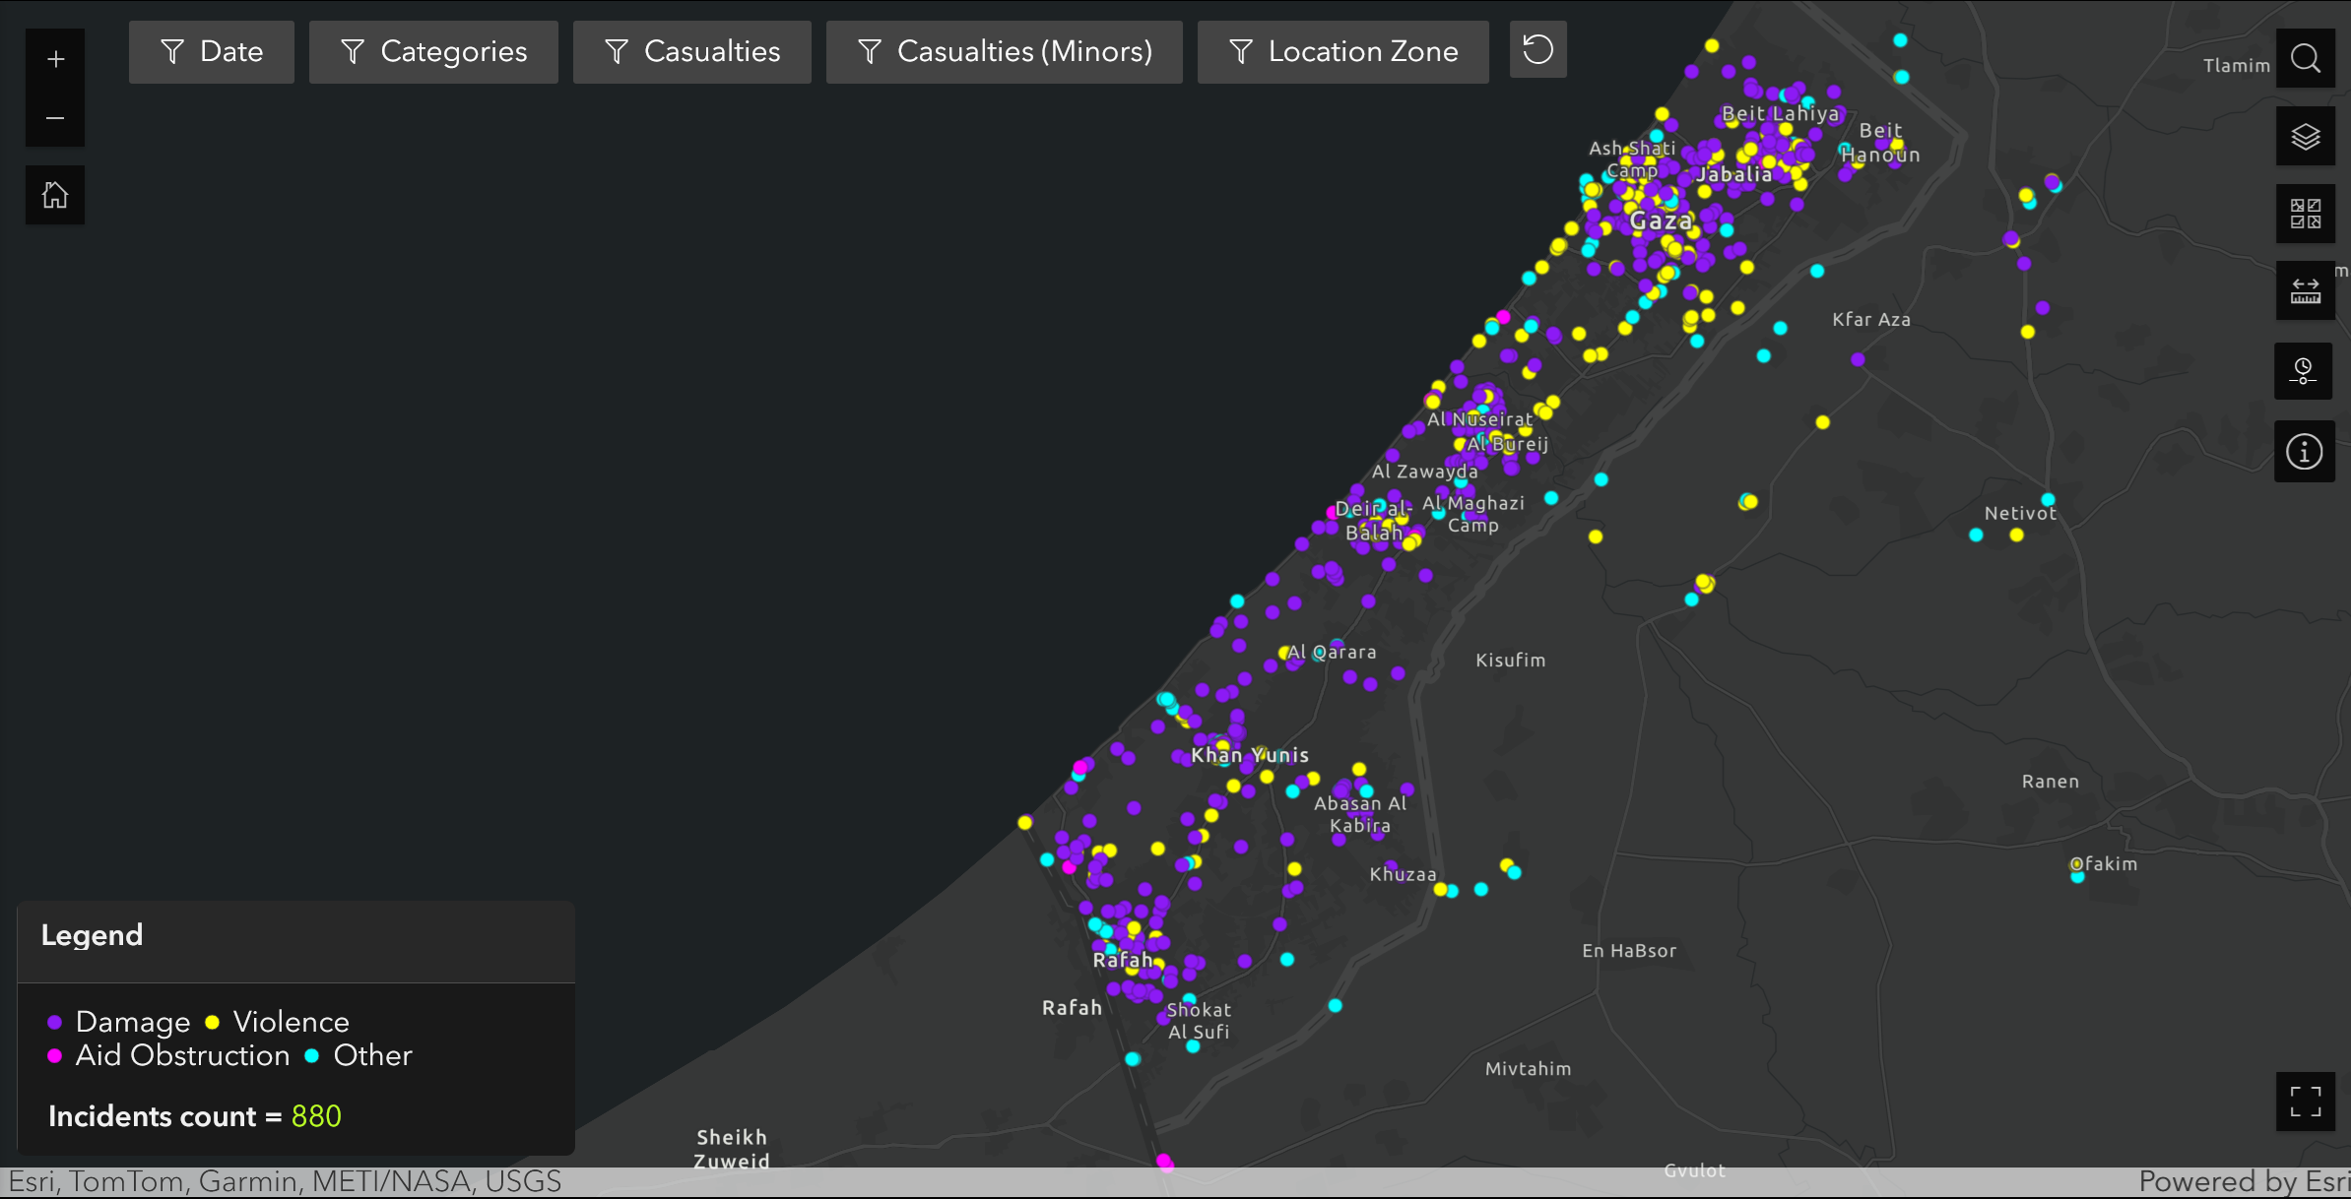This screenshot has height=1199, width=2351.
Task: Click the Ofakim map label
Action: tap(2104, 863)
